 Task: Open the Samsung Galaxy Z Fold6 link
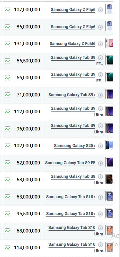coord(72,44)
